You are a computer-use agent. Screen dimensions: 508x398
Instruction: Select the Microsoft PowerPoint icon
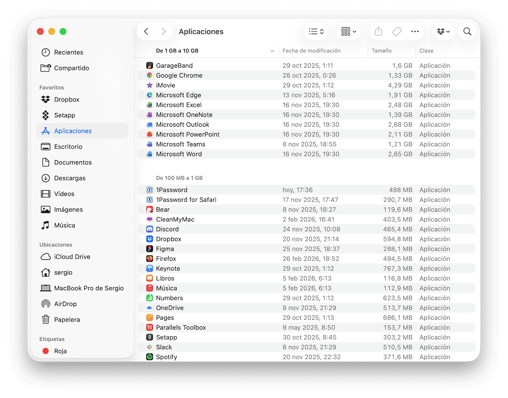[150, 134]
